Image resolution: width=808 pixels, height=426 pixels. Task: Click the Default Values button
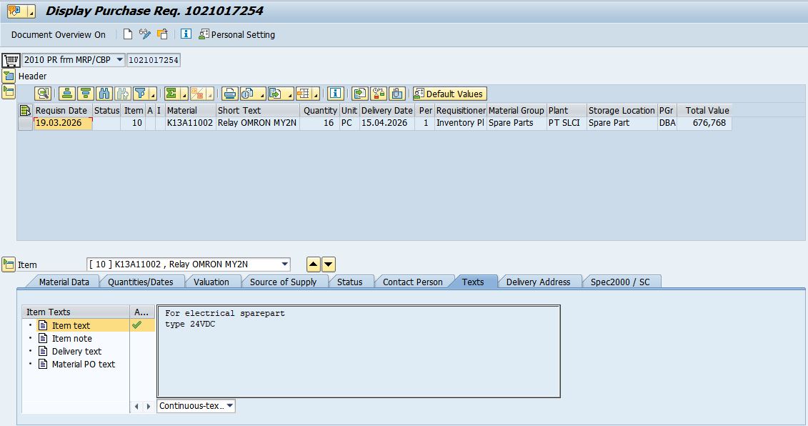click(449, 94)
